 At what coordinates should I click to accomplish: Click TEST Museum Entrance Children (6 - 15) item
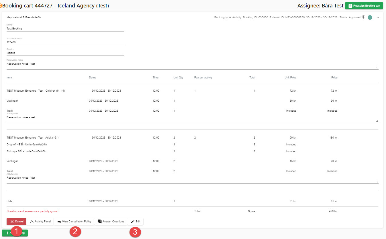(36, 91)
